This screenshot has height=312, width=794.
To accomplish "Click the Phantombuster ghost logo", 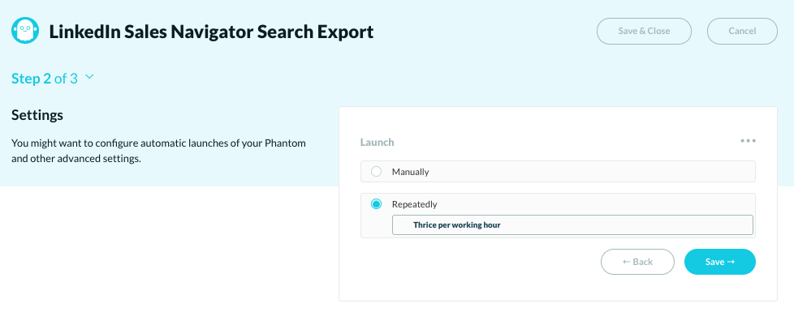I will tap(25, 30).
